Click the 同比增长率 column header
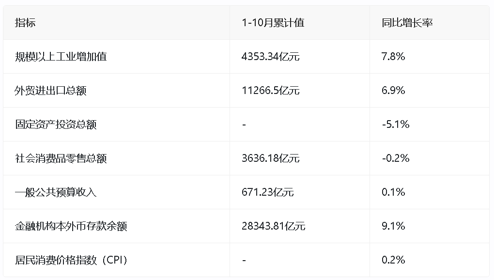The height and width of the screenshot is (280, 494). [407, 23]
